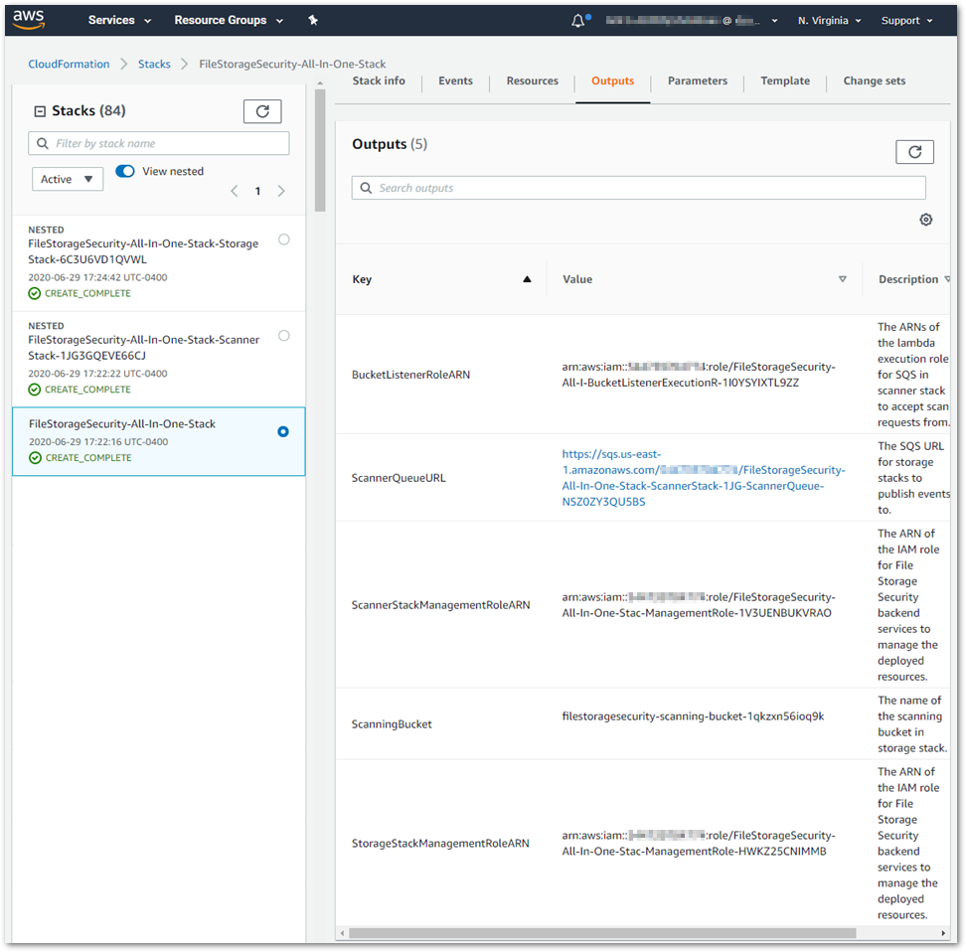Refresh the Stacks list
Screen dimensions: 966x952
[262, 111]
